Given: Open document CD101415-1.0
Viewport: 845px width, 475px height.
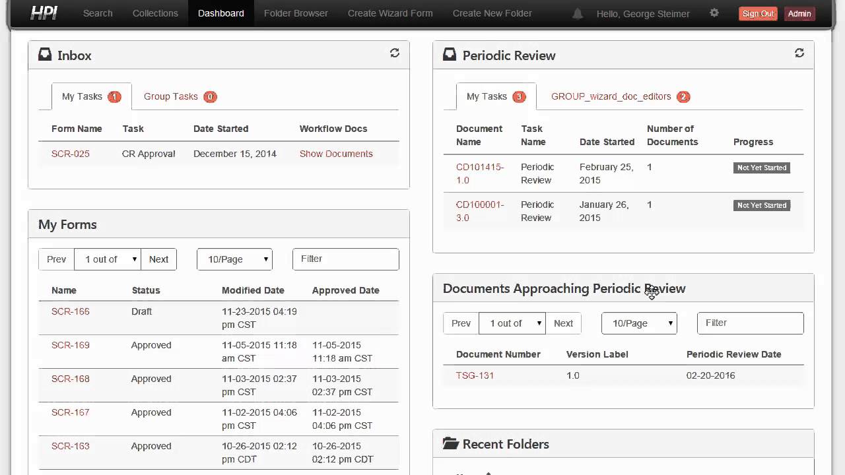Looking at the screenshot, I should [x=480, y=174].
